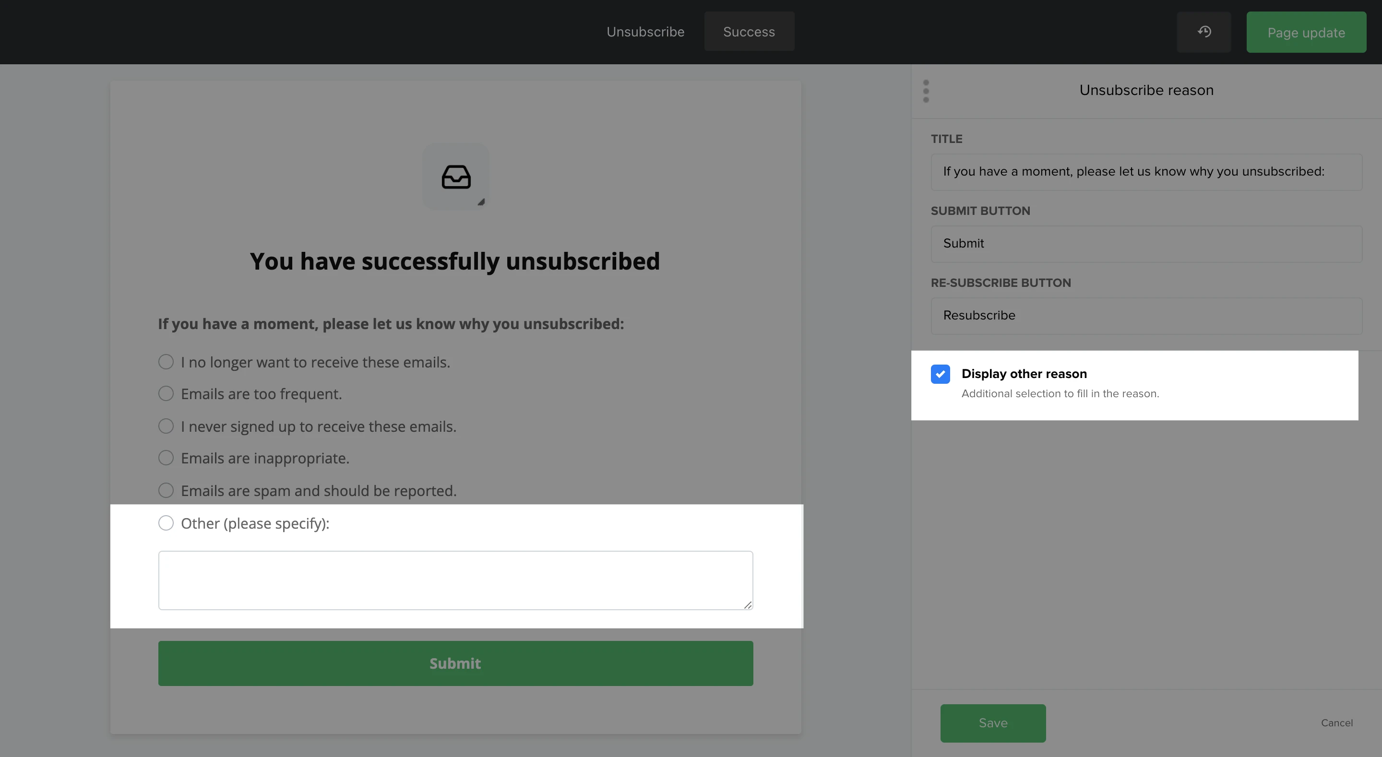Uncheck Display other reason checkbox
The image size is (1382, 757).
tap(940, 374)
